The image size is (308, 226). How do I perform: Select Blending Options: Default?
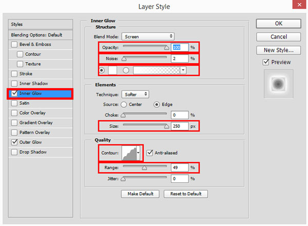pyautogui.click(x=41, y=35)
